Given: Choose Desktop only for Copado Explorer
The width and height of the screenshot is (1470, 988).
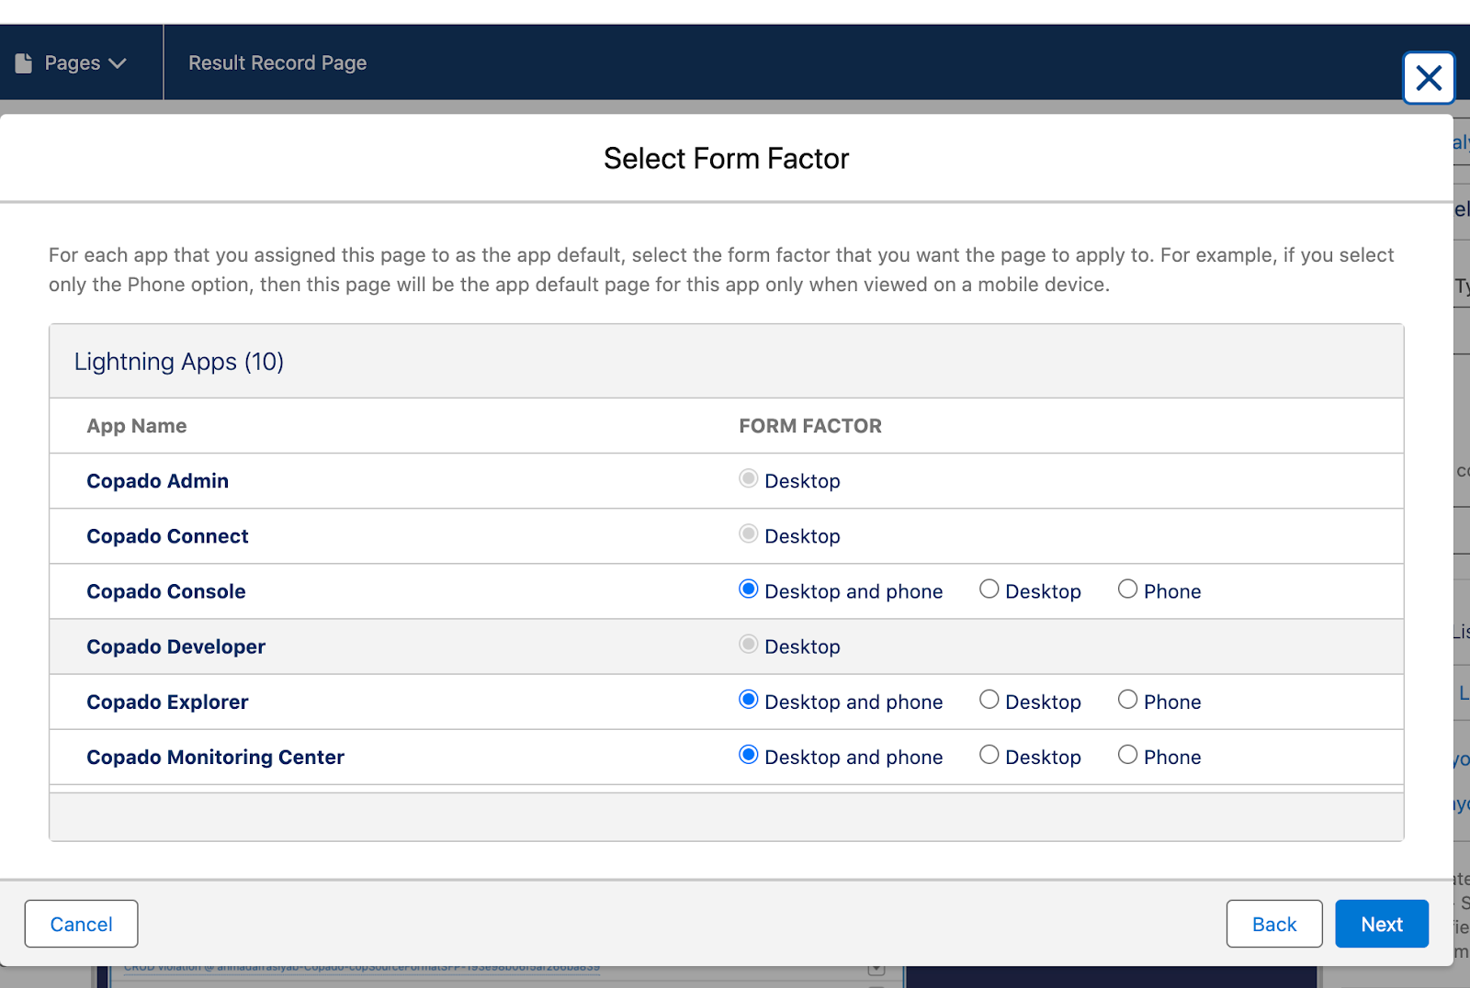Looking at the screenshot, I should pyautogui.click(x=989, y=700).
